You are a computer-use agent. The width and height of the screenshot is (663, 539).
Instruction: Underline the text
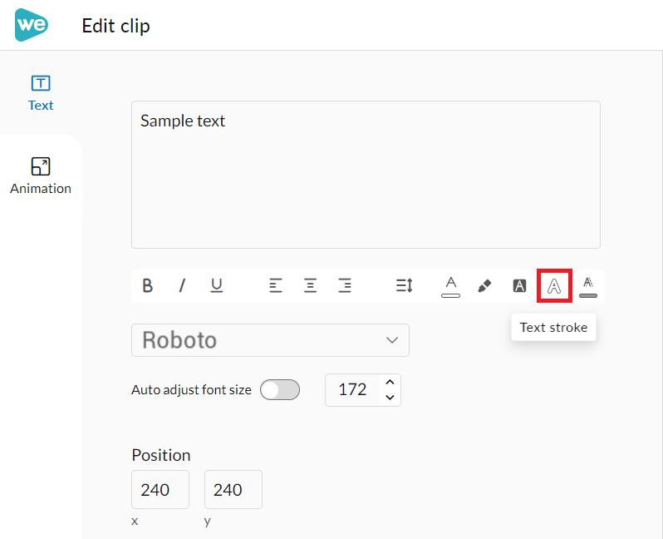216,285
